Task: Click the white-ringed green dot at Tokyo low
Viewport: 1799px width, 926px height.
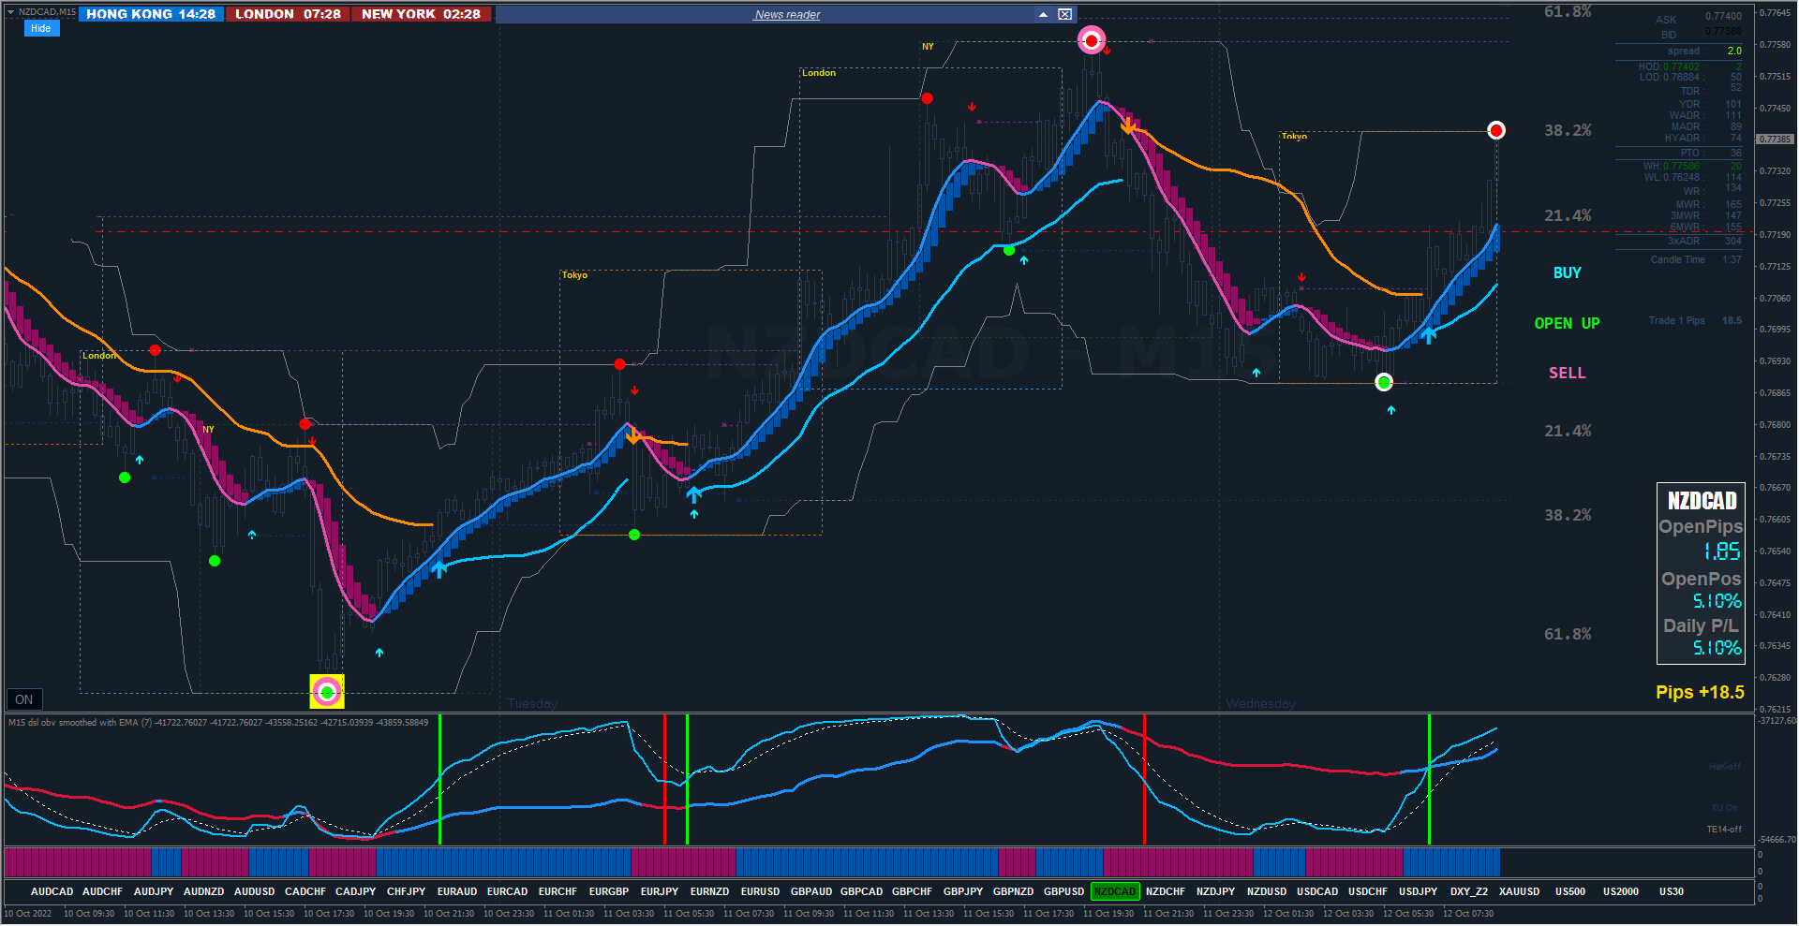Action: 1384,382
